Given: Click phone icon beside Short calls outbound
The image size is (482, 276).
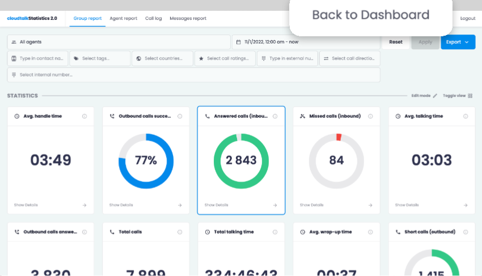Looking at the screenshot, I should pos(398,232).
